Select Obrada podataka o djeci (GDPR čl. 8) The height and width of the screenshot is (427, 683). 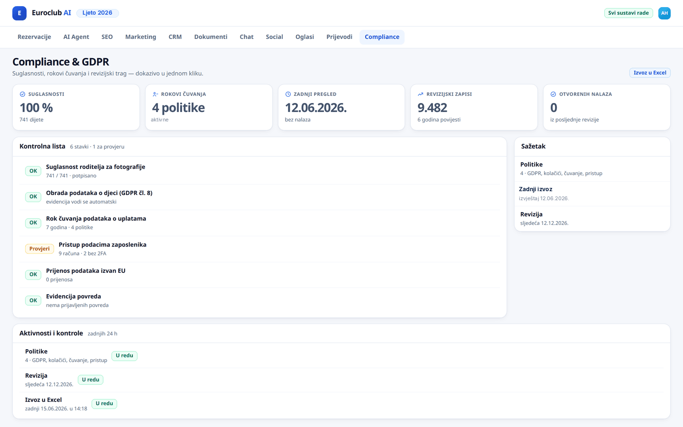(260, 197)
